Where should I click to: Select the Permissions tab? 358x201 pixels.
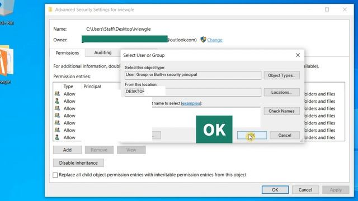click(67, 53)
